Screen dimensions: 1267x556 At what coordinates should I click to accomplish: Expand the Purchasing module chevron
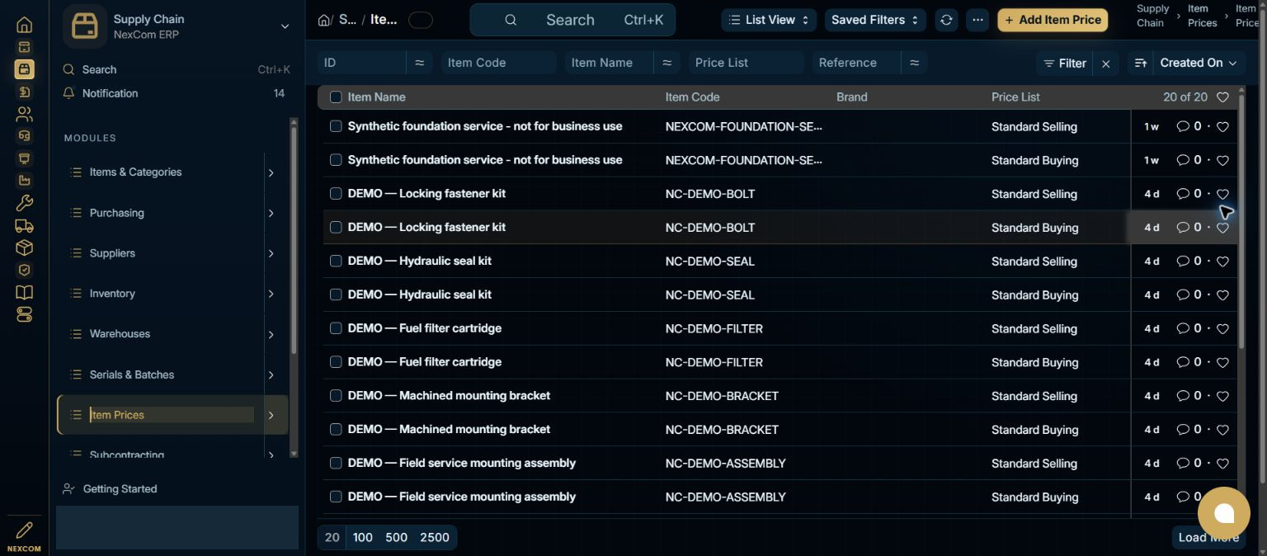271,213
